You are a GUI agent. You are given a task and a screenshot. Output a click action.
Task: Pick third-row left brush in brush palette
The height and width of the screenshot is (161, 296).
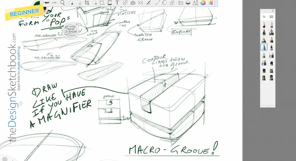[264, 40]
